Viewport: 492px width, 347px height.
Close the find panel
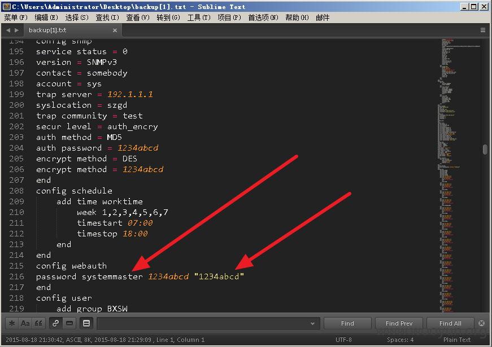482,323
